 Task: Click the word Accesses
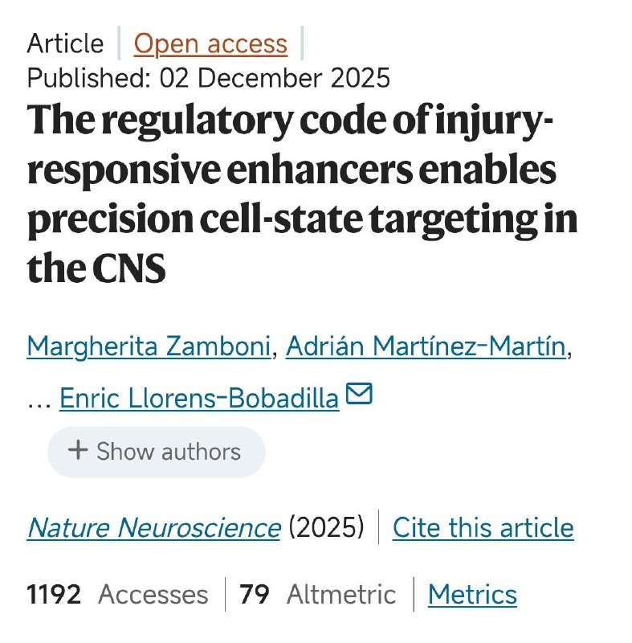(x=153, y=594)
